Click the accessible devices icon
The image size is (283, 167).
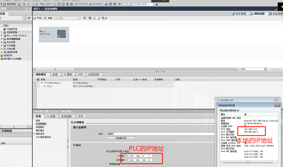106,4
